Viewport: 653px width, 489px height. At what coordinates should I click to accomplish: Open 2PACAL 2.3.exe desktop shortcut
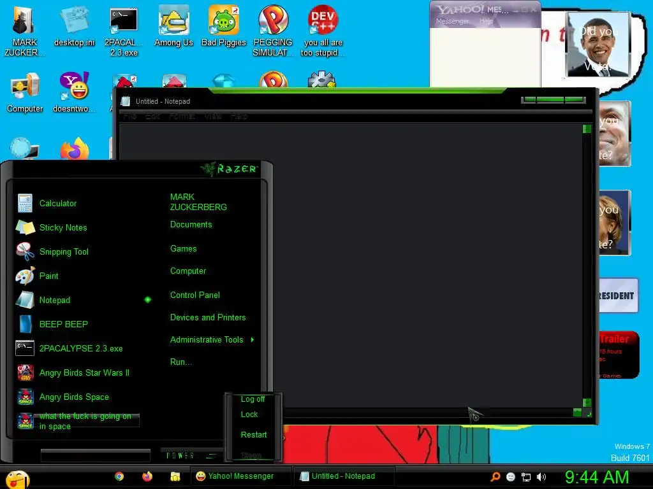pos(124,32)
